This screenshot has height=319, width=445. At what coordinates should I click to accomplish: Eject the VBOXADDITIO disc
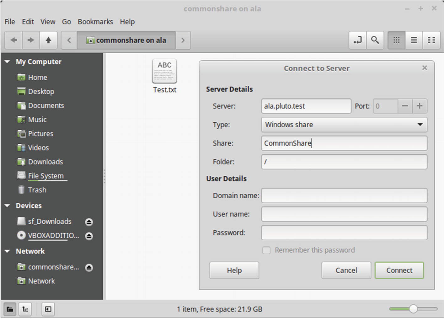coord(89,236)
